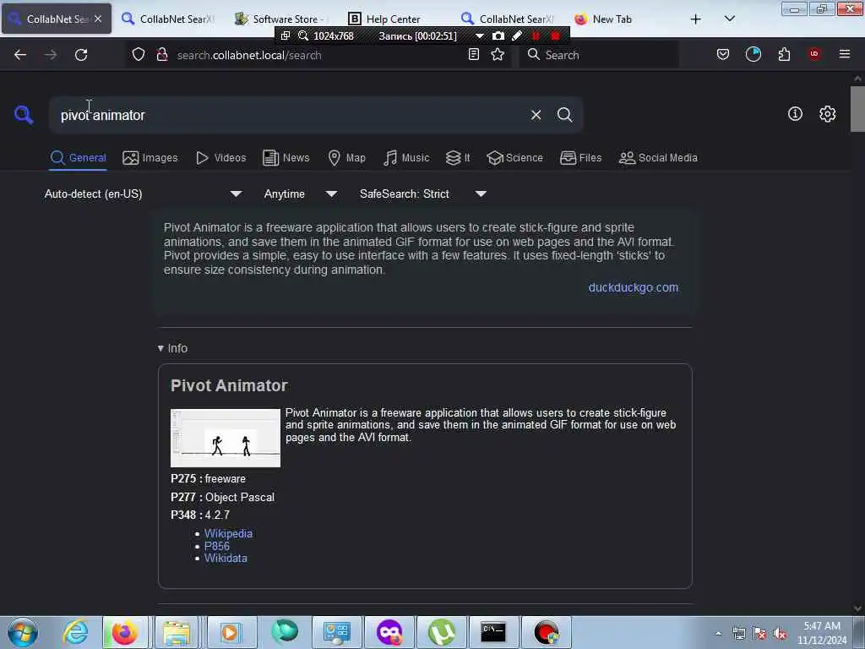Image resolution: width=865 pixels, height=649 pixels.
Task: Open a new browser tab
Action: 696,19
